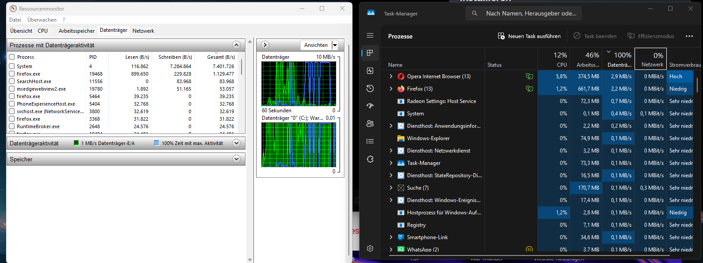Click the Windows-Explorer folder icon
This screenshot has width=703, height=263.
tap(401, 138)
